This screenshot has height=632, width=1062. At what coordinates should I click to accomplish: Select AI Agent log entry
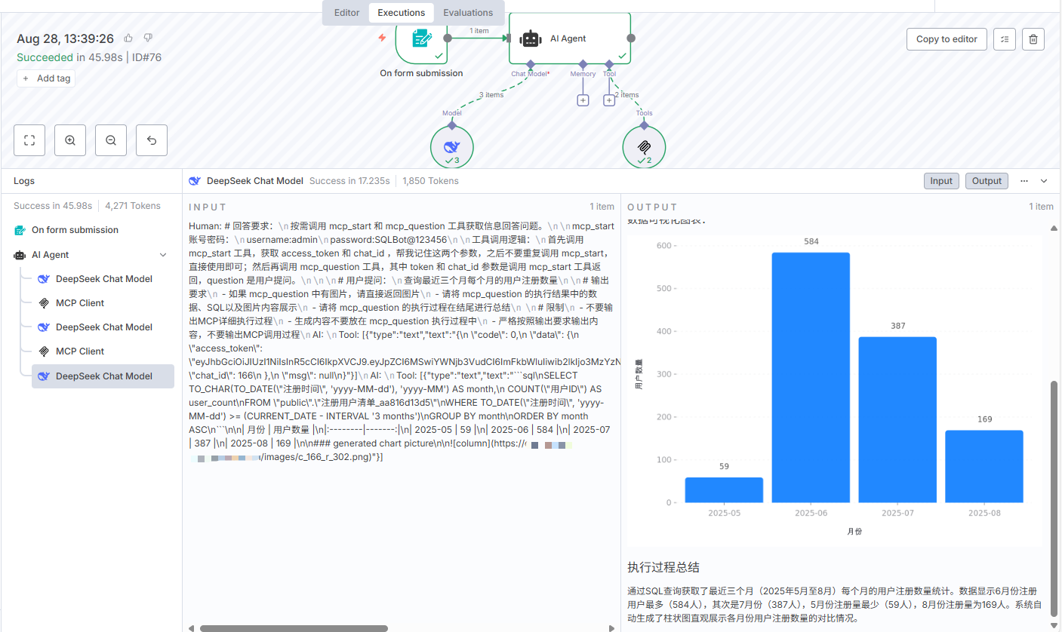[91, 255]
